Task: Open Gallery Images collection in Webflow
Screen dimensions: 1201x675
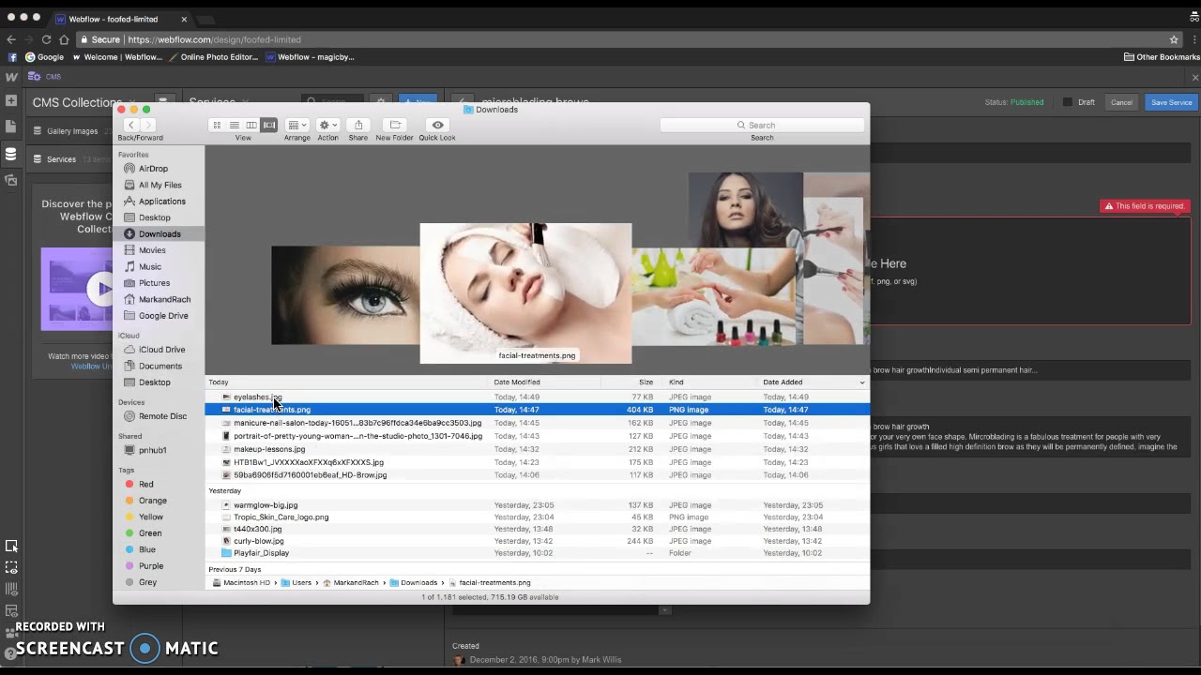Action: (72, 131)
